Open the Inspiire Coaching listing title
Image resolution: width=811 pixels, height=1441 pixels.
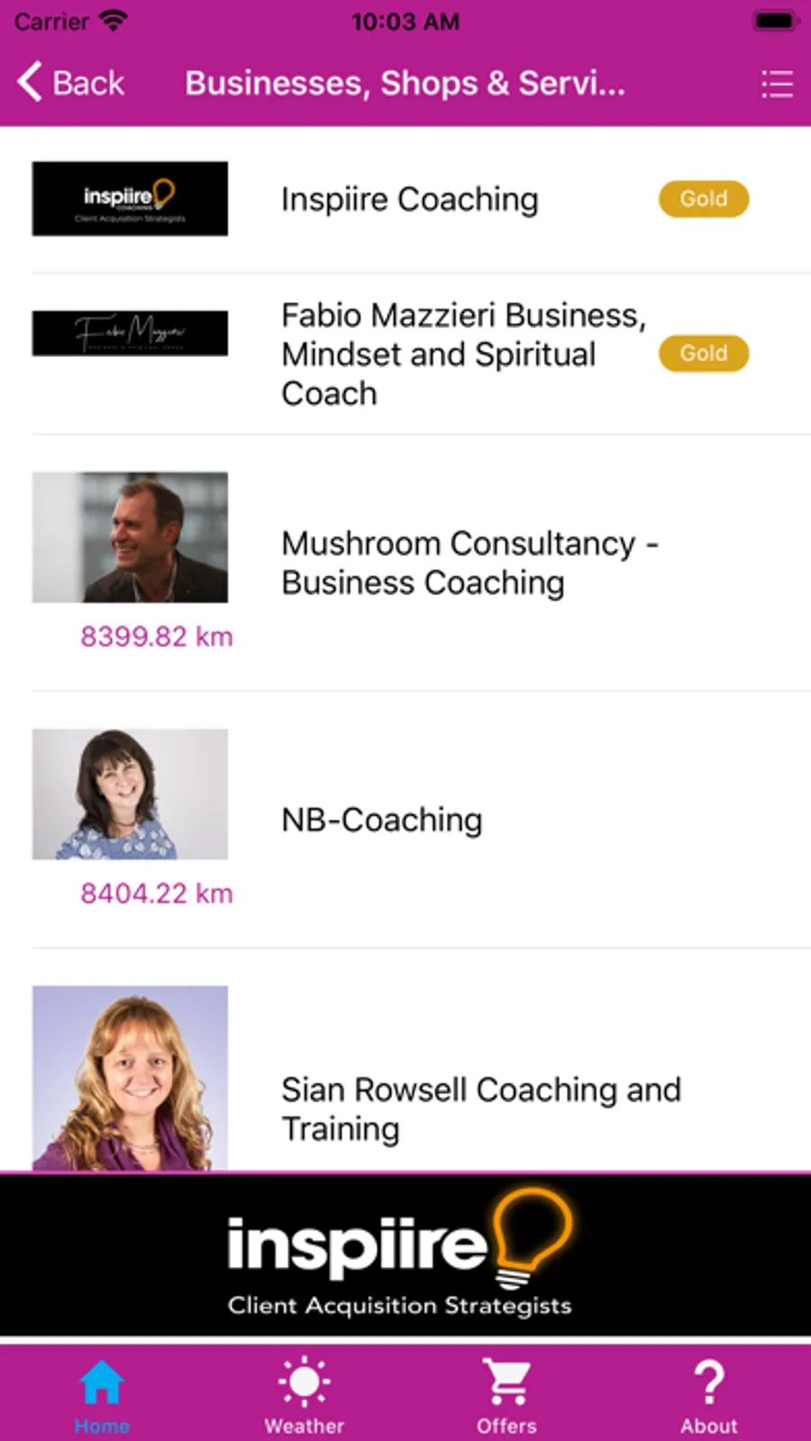[409, 199]
